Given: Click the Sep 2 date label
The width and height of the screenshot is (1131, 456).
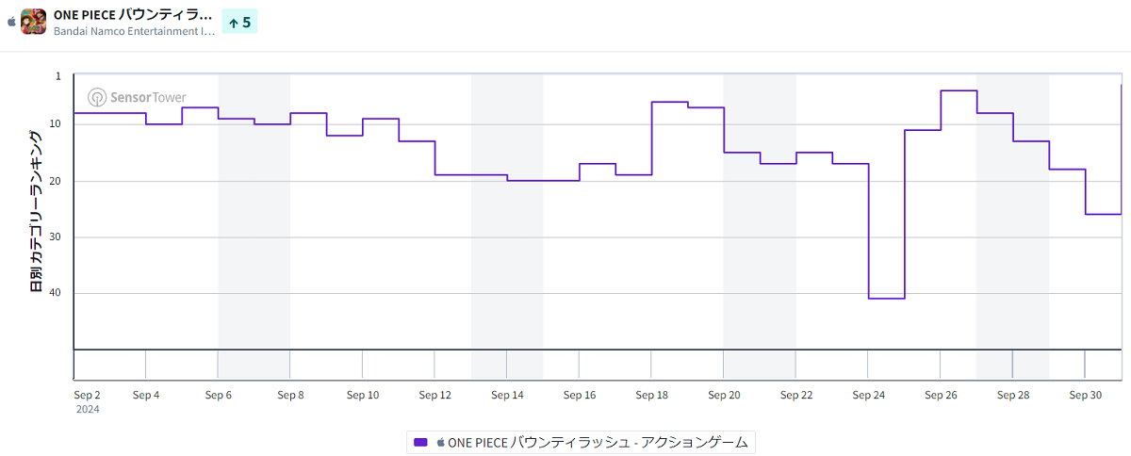Looking at the screenshot, I should tap(87, 395).
